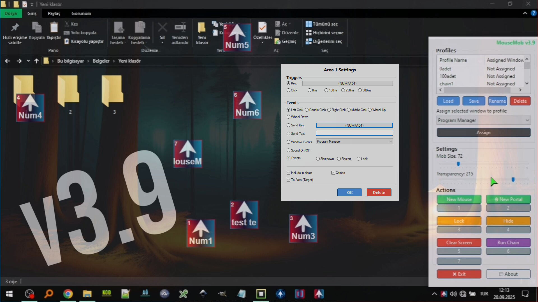The height and width of the screenshot is (302, 538).
Task: Open the address bar history dropdown arrow
Action: 28,61
